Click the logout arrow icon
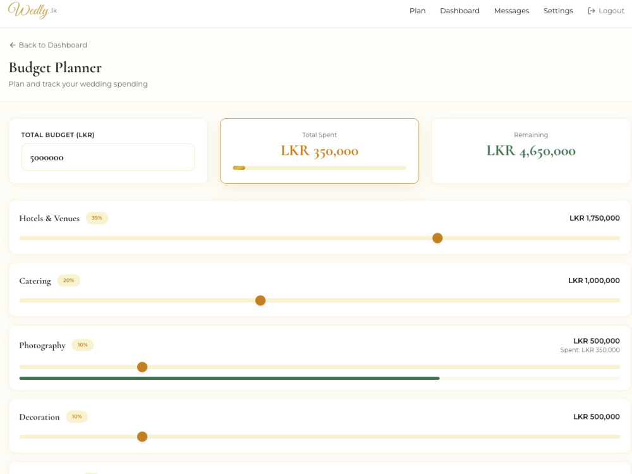Viewport: 632px width, 474px height. click(592, 11)
